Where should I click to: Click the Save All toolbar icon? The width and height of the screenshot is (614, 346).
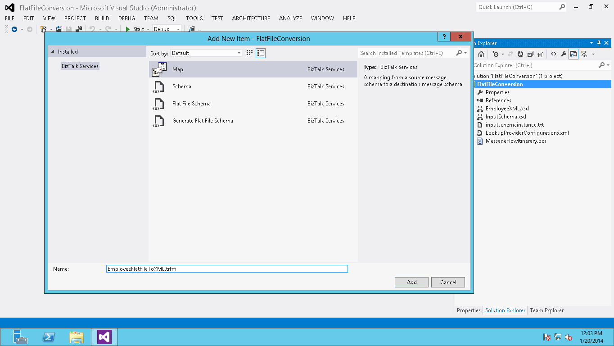coord(79,29)
